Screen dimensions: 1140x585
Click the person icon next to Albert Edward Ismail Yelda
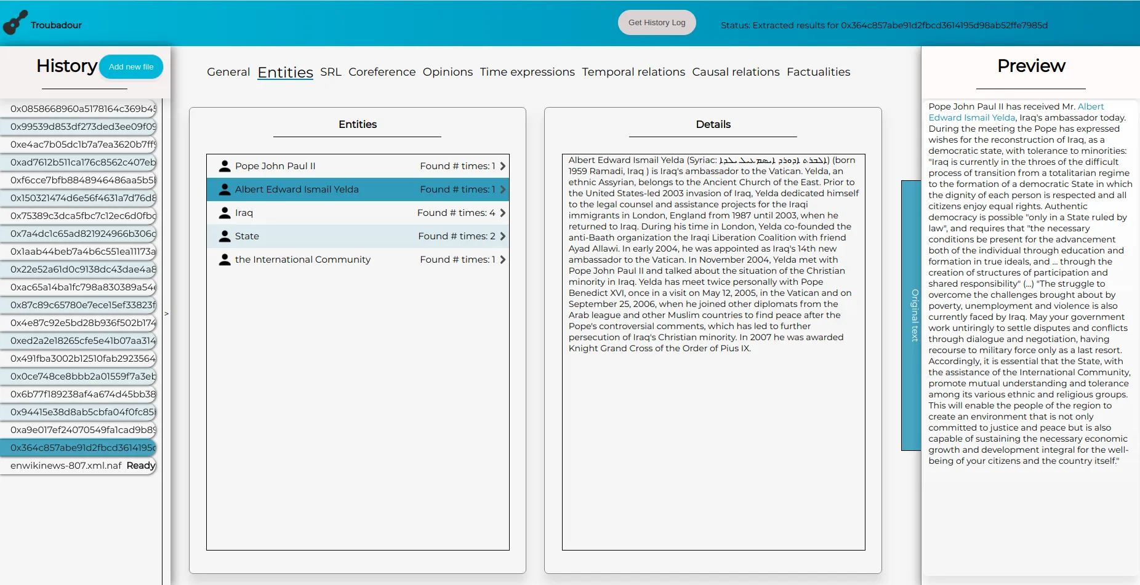(x=223, y=189)
